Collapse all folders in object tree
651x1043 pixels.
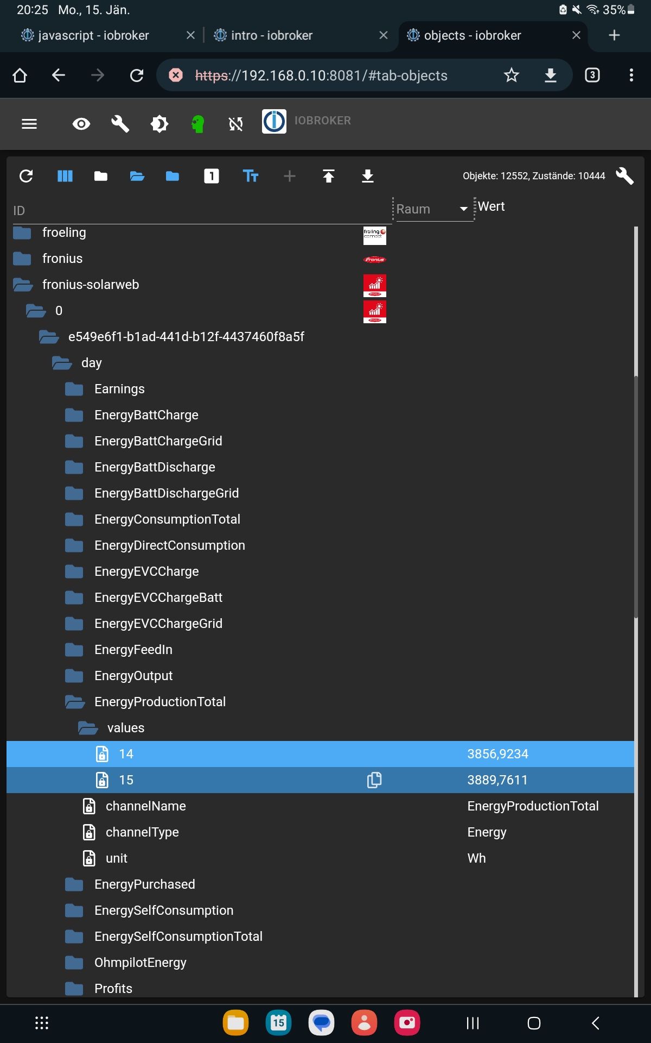click(101, 176)
